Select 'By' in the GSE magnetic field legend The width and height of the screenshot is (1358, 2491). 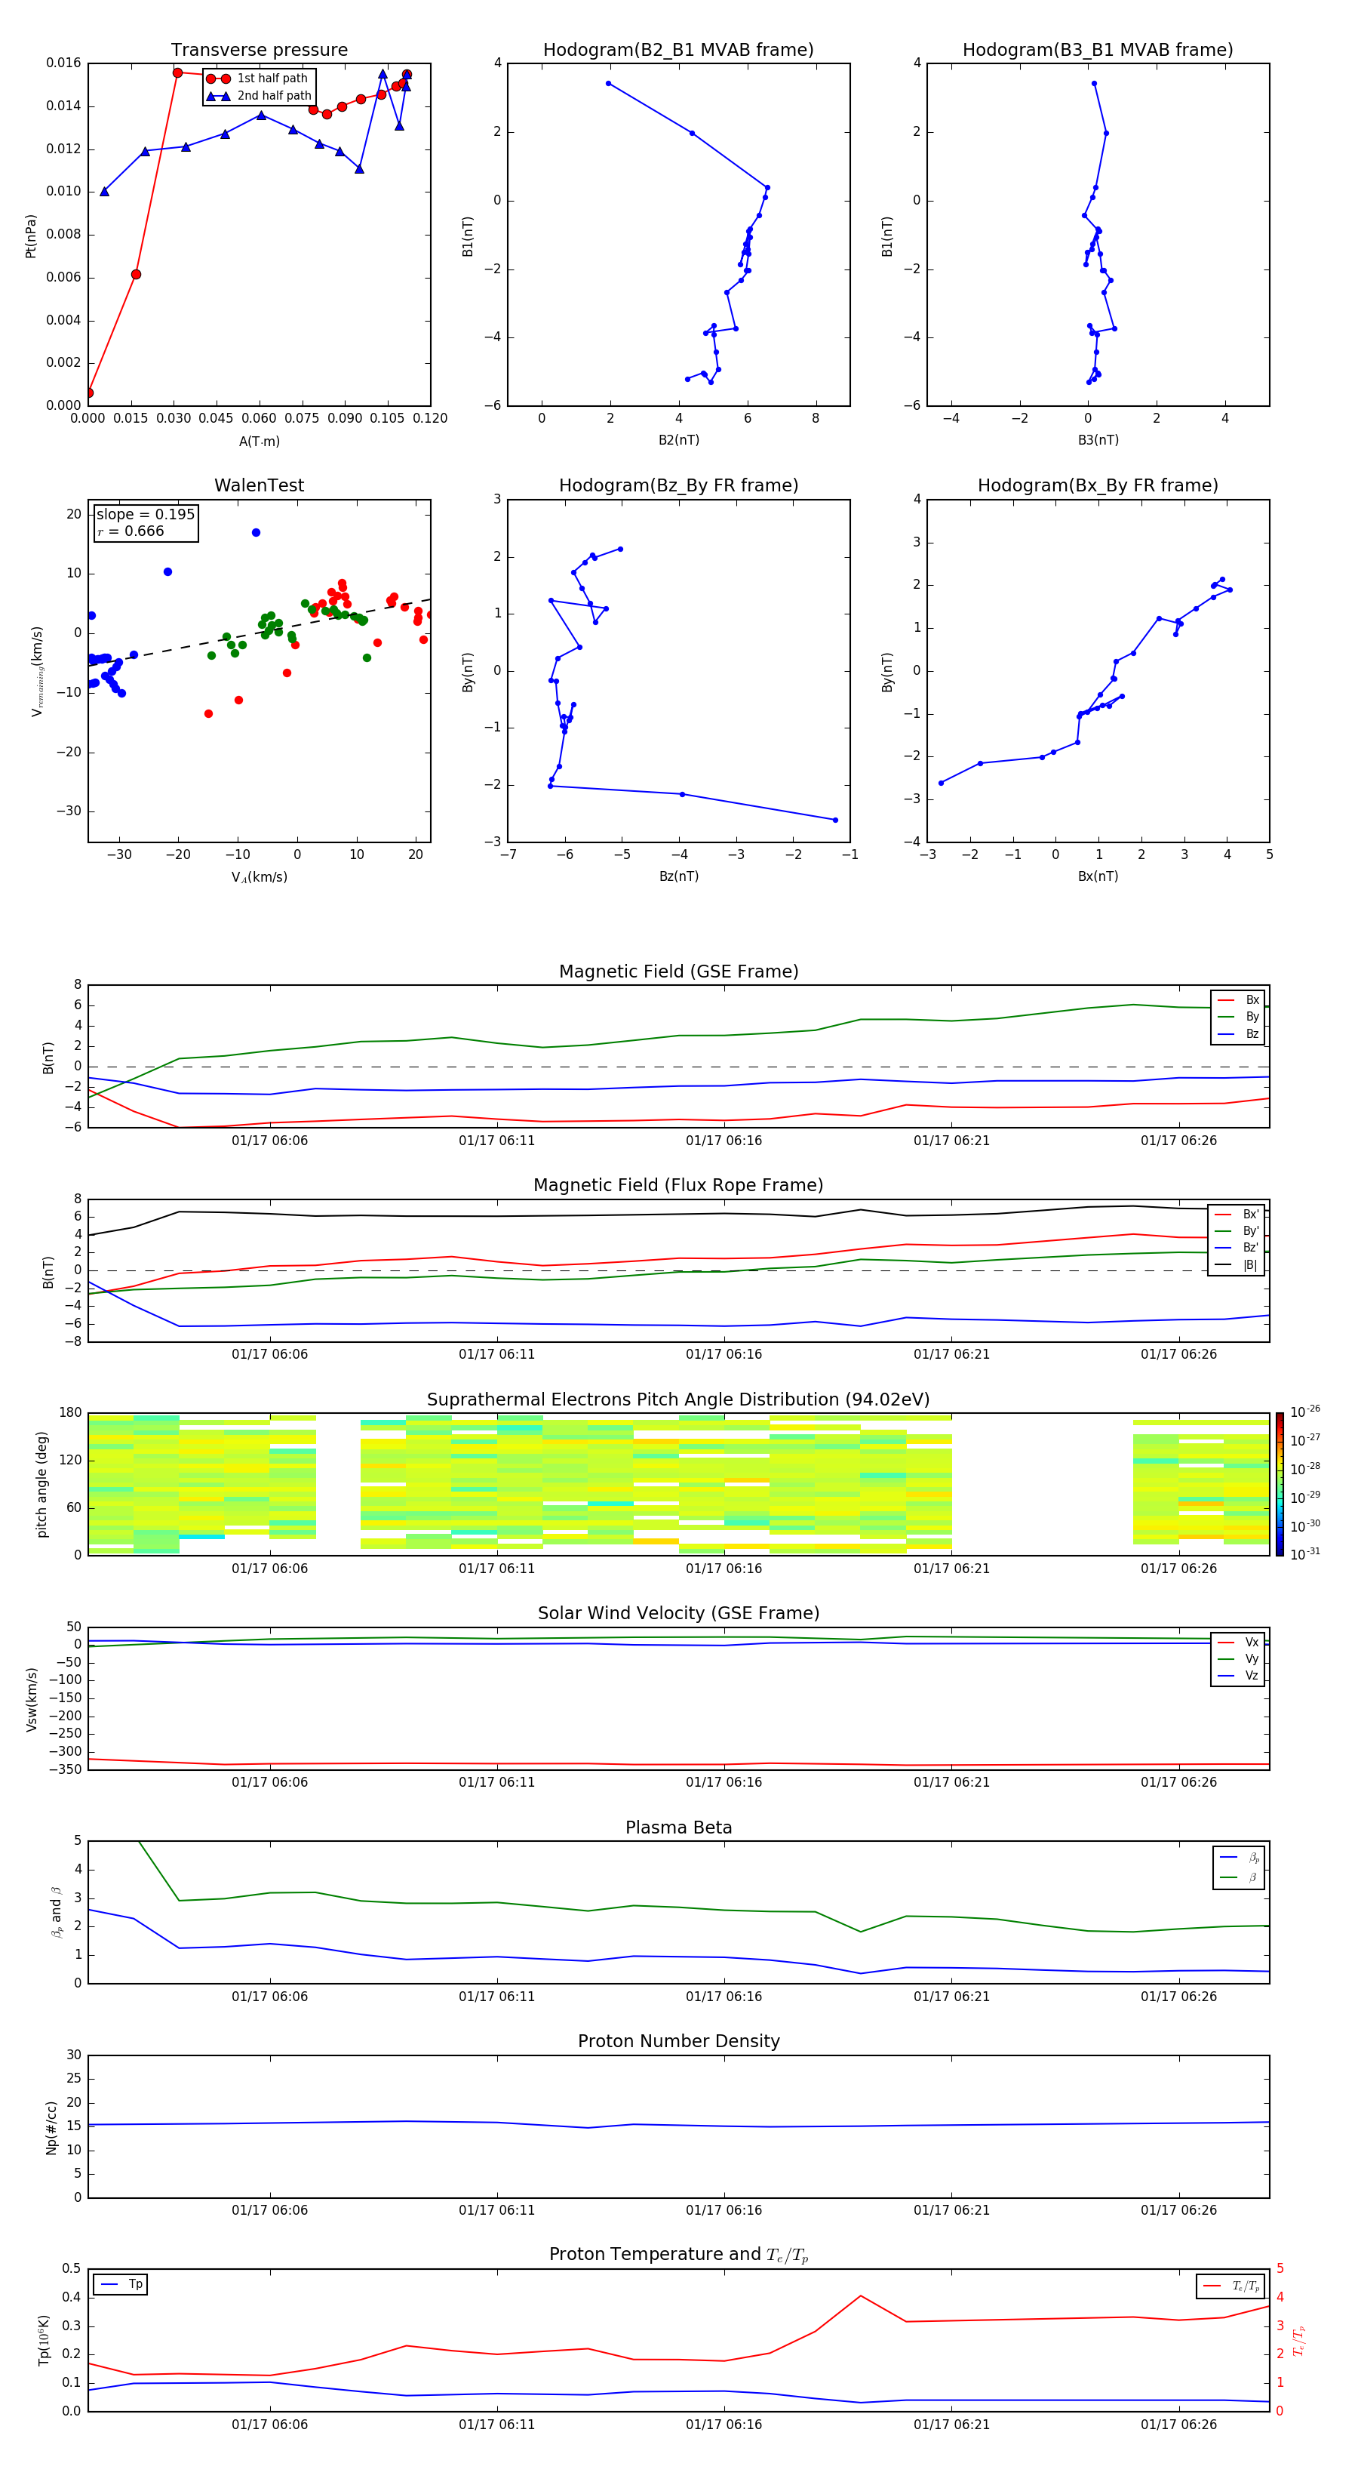click(x=1238, y=1016)
